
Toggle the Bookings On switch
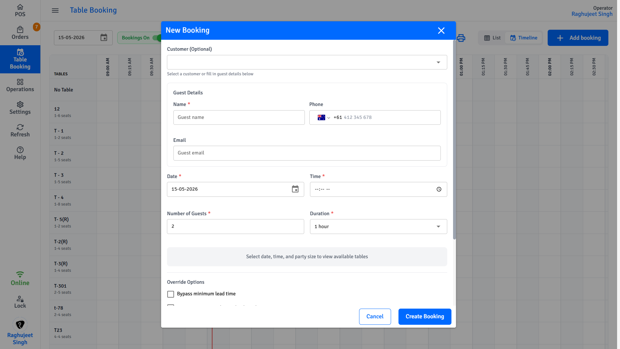[158, 38]
